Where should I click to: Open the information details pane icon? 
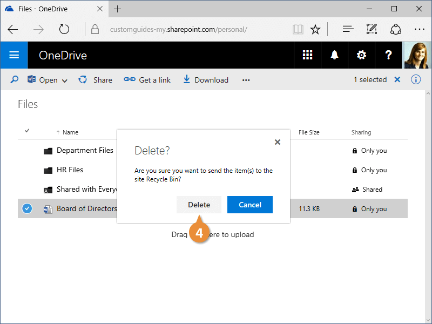[x=416, y=80]
